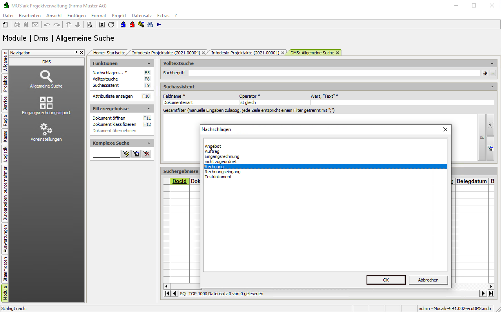Click the blue play arrow toolbar icon

point(159,25)
